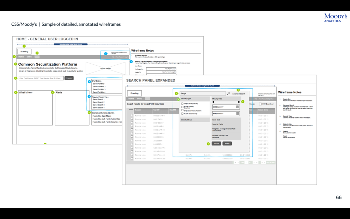The image size is (350, 219).
Task: Open the calendar icon in the first date field
Action: [x=238, y=107]
